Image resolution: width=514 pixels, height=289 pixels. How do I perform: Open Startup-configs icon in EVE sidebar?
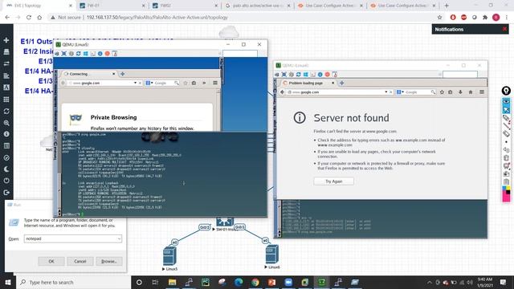click(6, 75)
